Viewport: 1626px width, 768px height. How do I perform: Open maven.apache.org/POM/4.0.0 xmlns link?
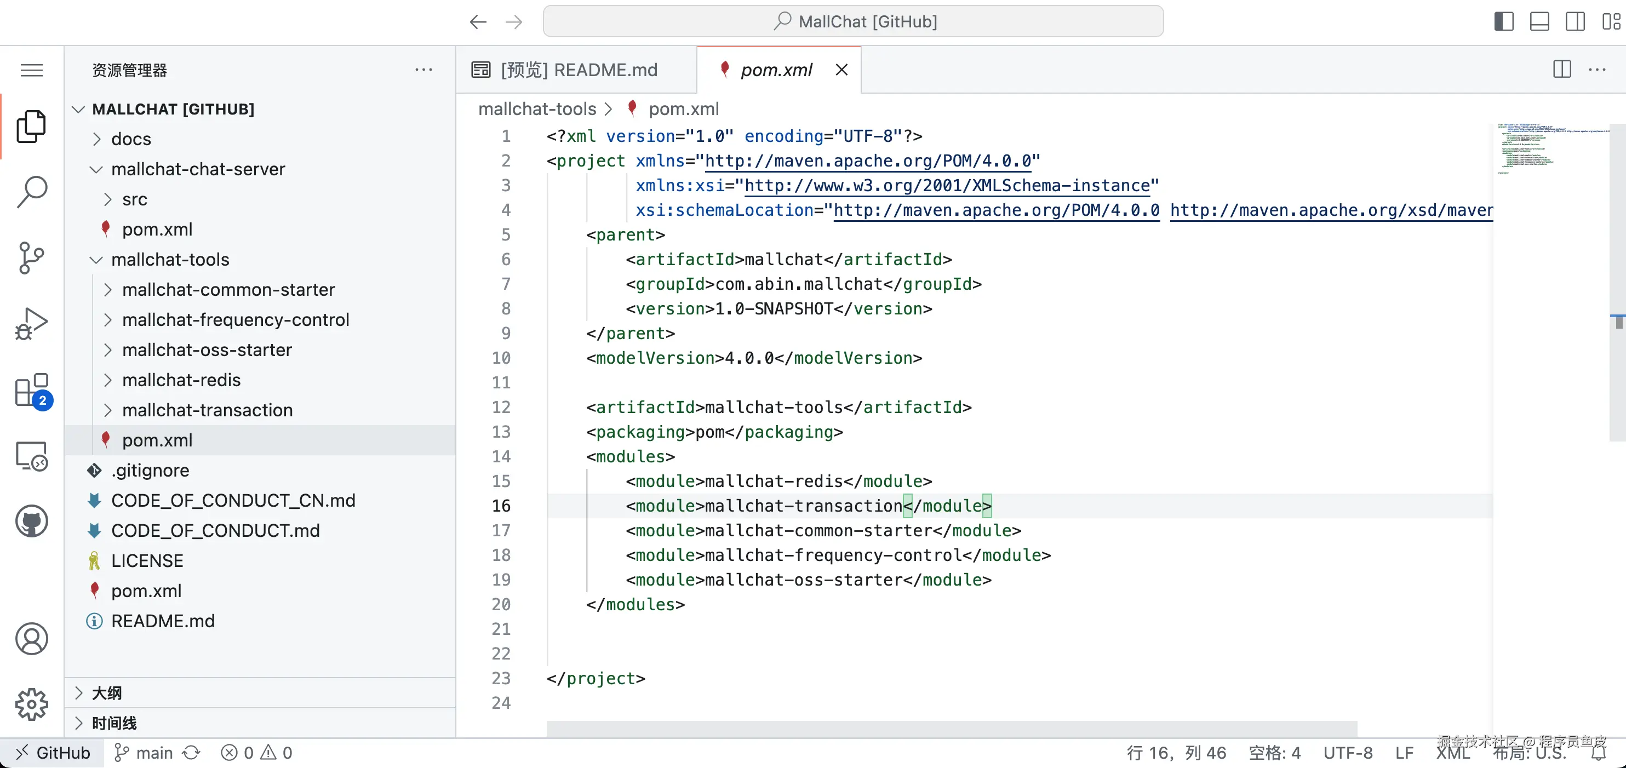pos(867,161)
